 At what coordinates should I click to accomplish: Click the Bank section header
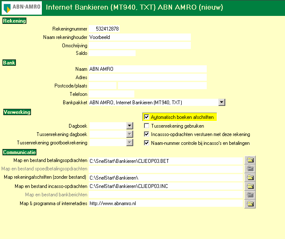point(9,62)
